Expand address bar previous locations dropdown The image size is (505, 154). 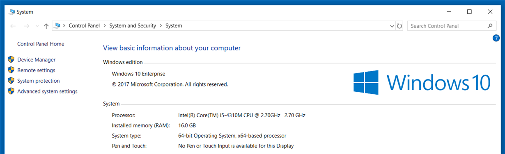(x=392, y=26)
